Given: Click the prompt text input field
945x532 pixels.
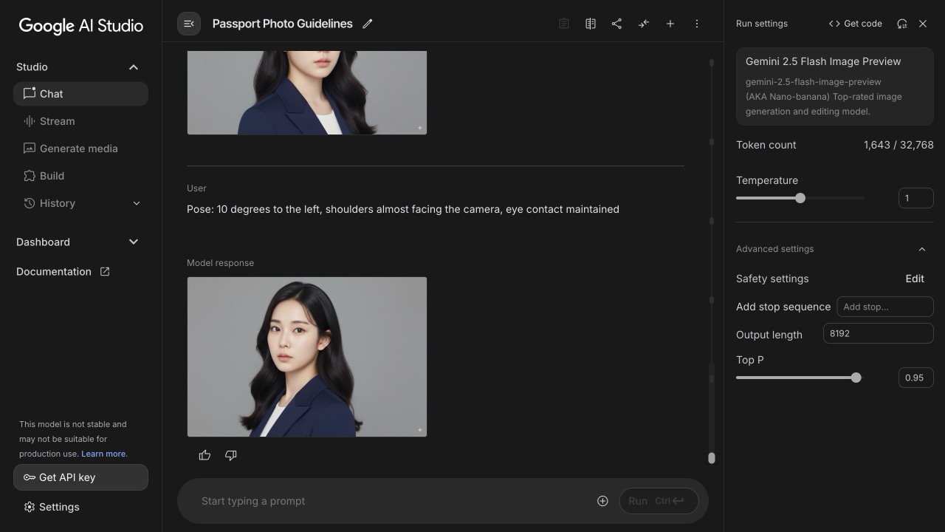Looking at the screenshot, I should [x=391, y=501].
